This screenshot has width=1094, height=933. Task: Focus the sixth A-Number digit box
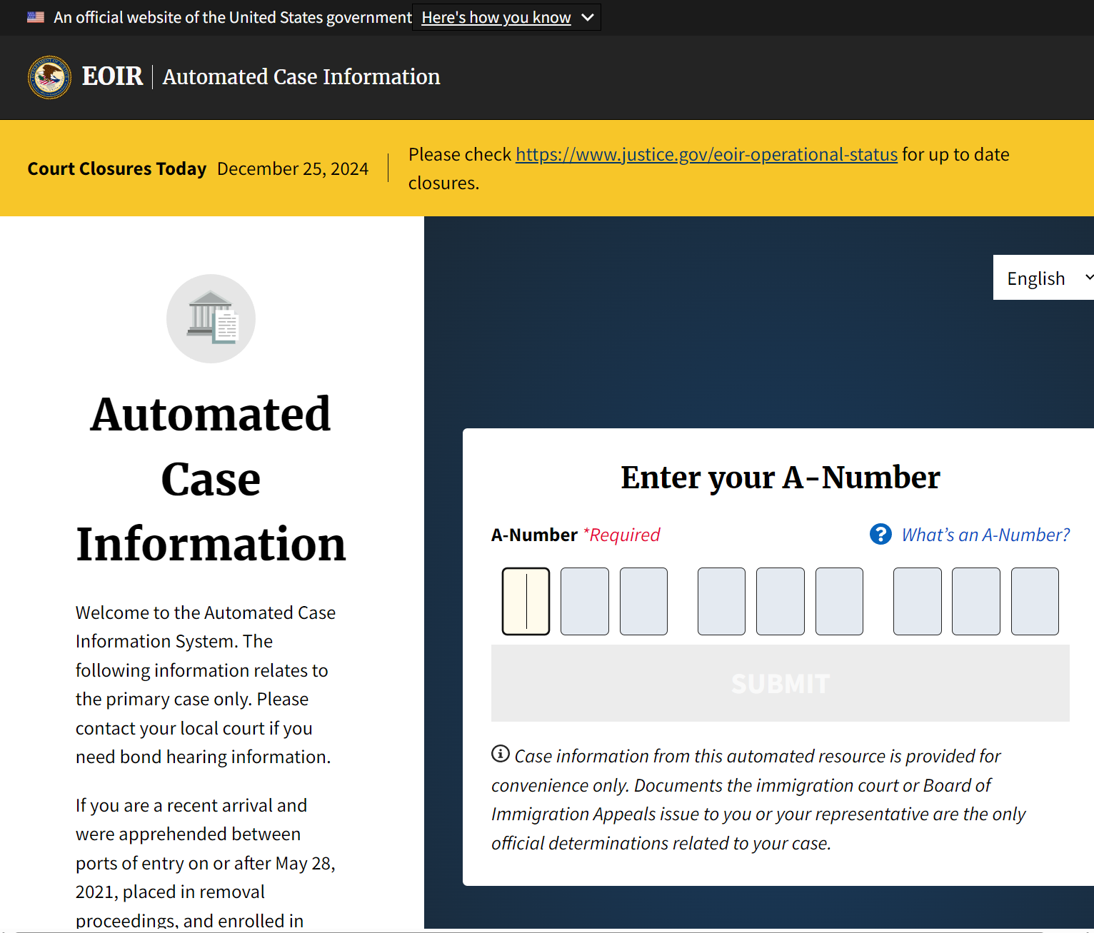coord(839,601)
